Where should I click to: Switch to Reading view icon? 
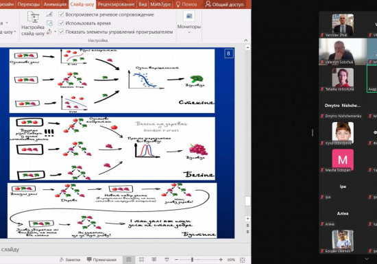[154, 259]
